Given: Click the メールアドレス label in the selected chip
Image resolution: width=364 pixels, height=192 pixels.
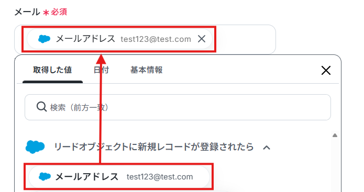Looking at the screenshot, I should coord(85,39).
